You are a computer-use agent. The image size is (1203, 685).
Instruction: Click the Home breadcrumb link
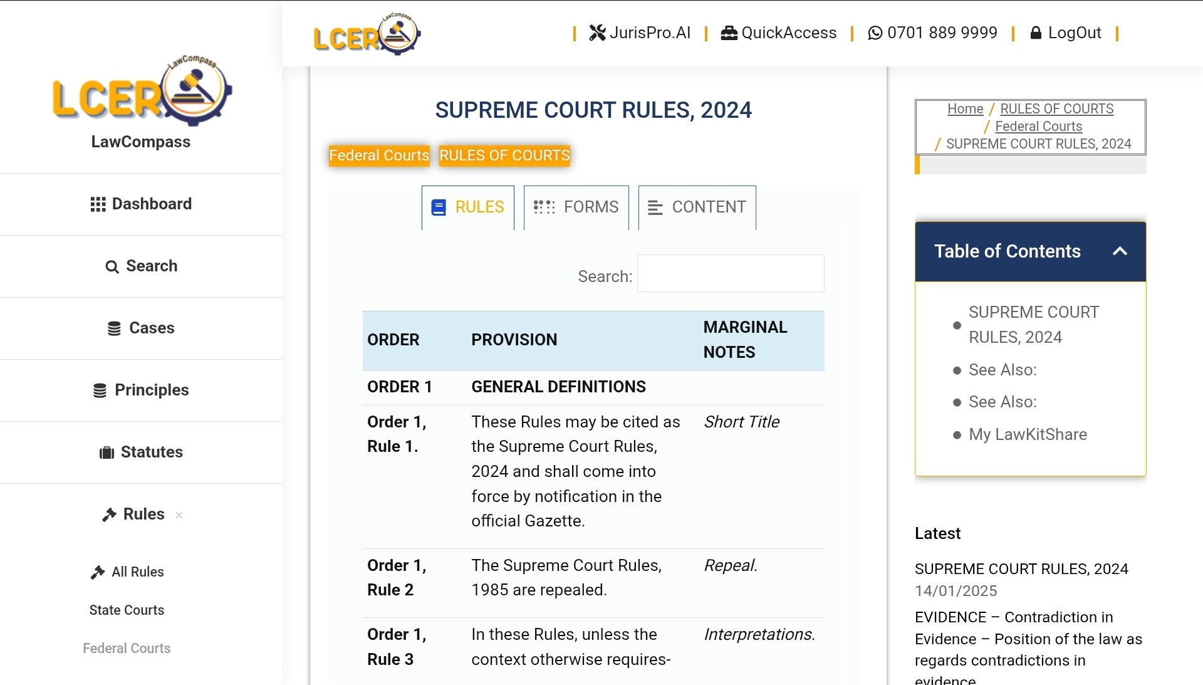pyautogui.click(x=965, y=109)
